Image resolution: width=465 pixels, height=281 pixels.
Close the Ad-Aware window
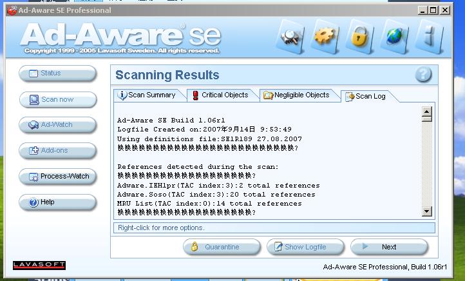(445, 10)
